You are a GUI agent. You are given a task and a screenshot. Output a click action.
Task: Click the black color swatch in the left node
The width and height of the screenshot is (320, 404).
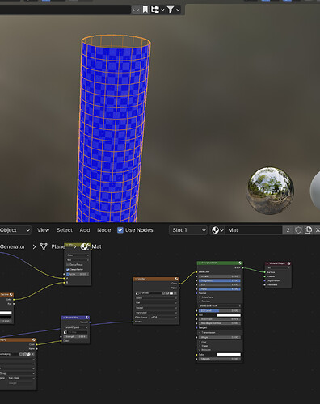(x=6, y=317)
